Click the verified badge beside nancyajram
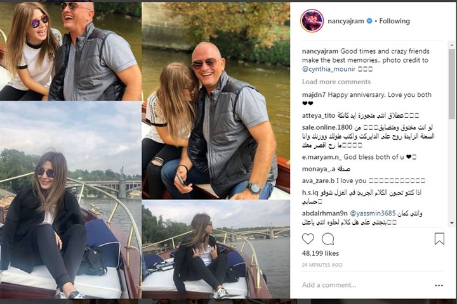Screen dimensions: 457x304 369,21
